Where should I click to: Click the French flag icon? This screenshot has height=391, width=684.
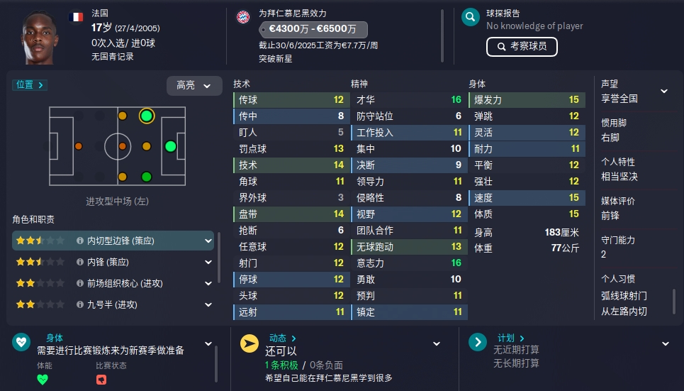(76, 17)
